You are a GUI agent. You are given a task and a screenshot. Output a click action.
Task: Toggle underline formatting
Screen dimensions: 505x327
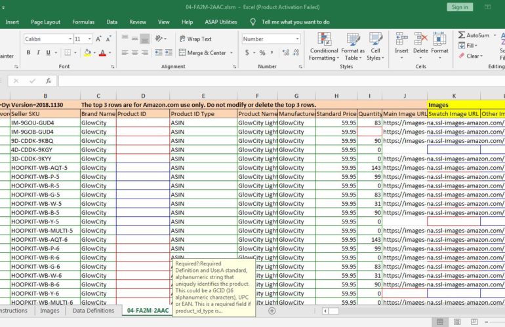(x=48, y=53)
